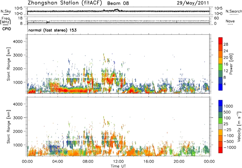Click the -1000 label on velocity colorbar
This screenshot has width=242, height=168.
pyautogui.click(x=230, y=147)
